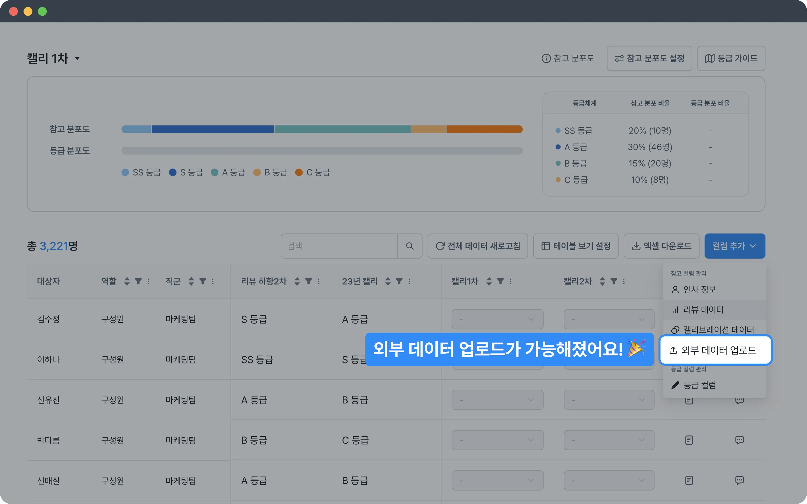Filter the 캘리2차 column

pos(614,281)
